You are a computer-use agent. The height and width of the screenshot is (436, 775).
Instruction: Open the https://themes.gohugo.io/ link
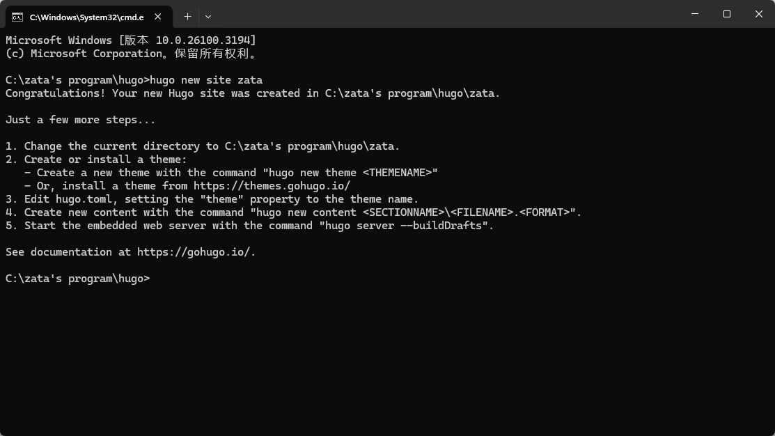(x=272, y=186)
